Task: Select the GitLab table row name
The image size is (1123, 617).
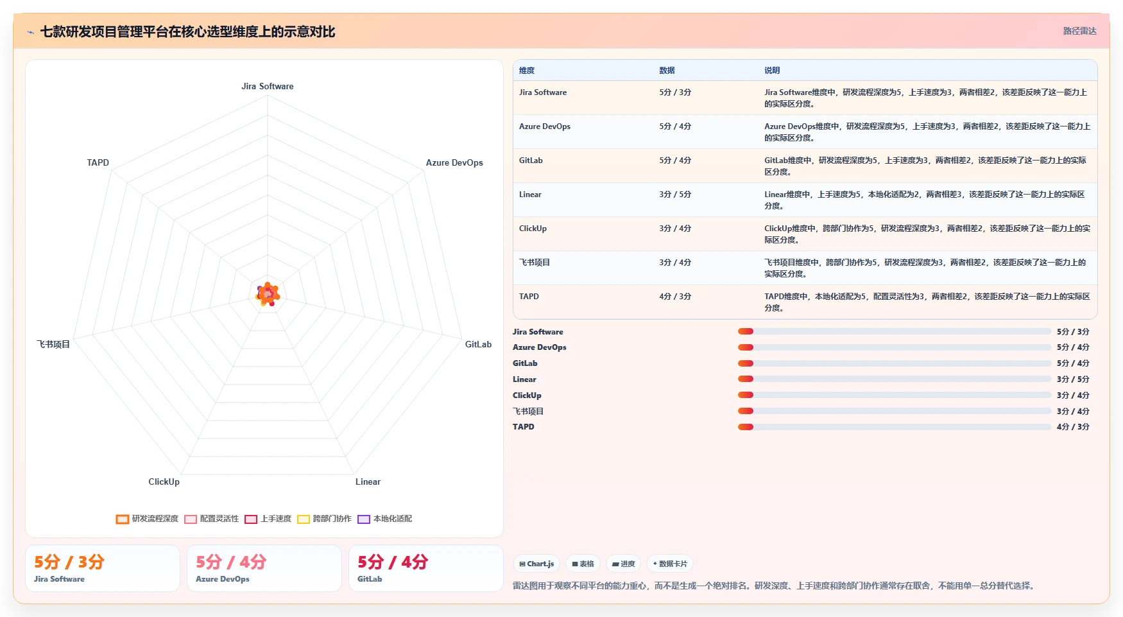Action: point(531,161)
